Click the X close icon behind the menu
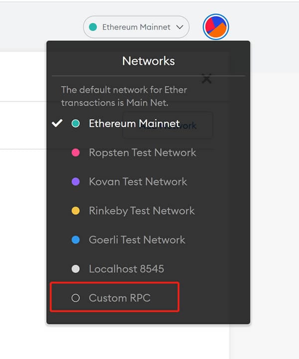 207,79
